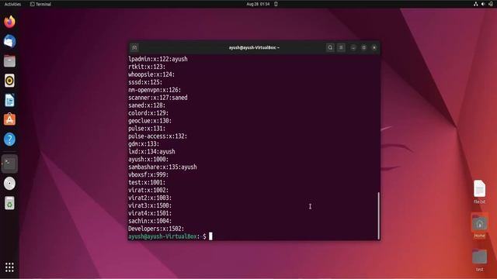Image resolution: width=497 pixels, height=279 pixels.
Task: Open terminal search magnifier icon
Action: [x=330, y=48]
